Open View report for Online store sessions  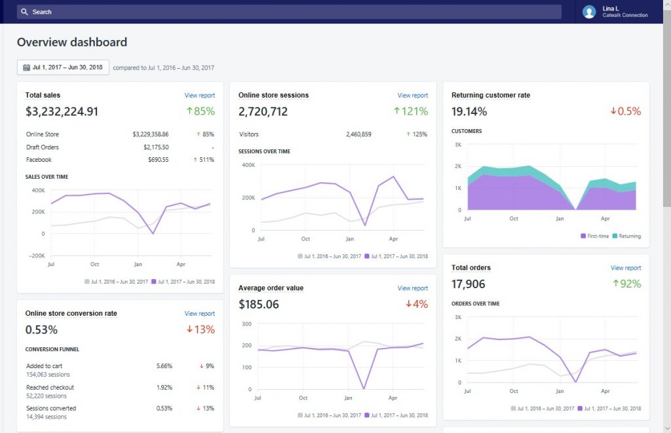pos(412,96)
